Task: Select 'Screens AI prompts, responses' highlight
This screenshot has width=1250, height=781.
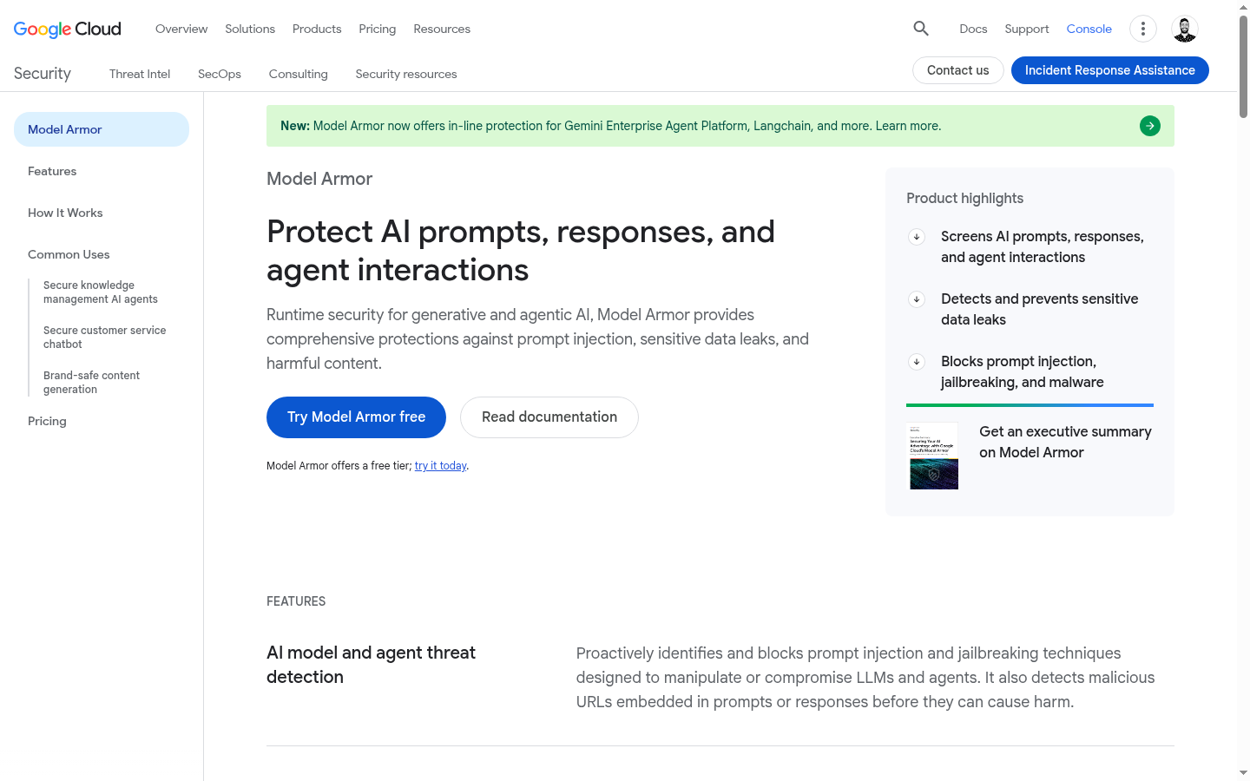Action: pos(1043,246)
